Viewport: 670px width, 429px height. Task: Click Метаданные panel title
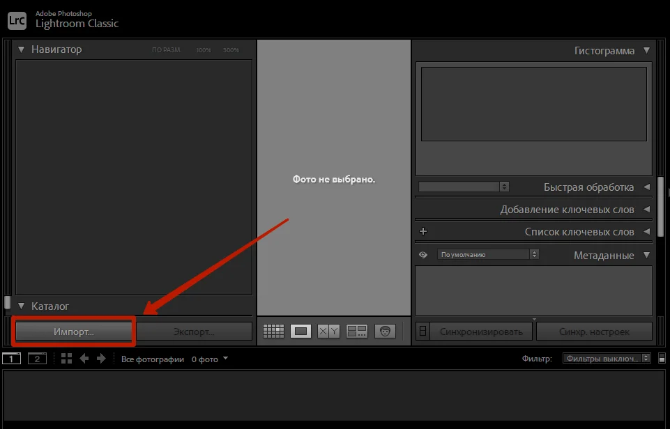pyautogui.click(x=604, y=256)
